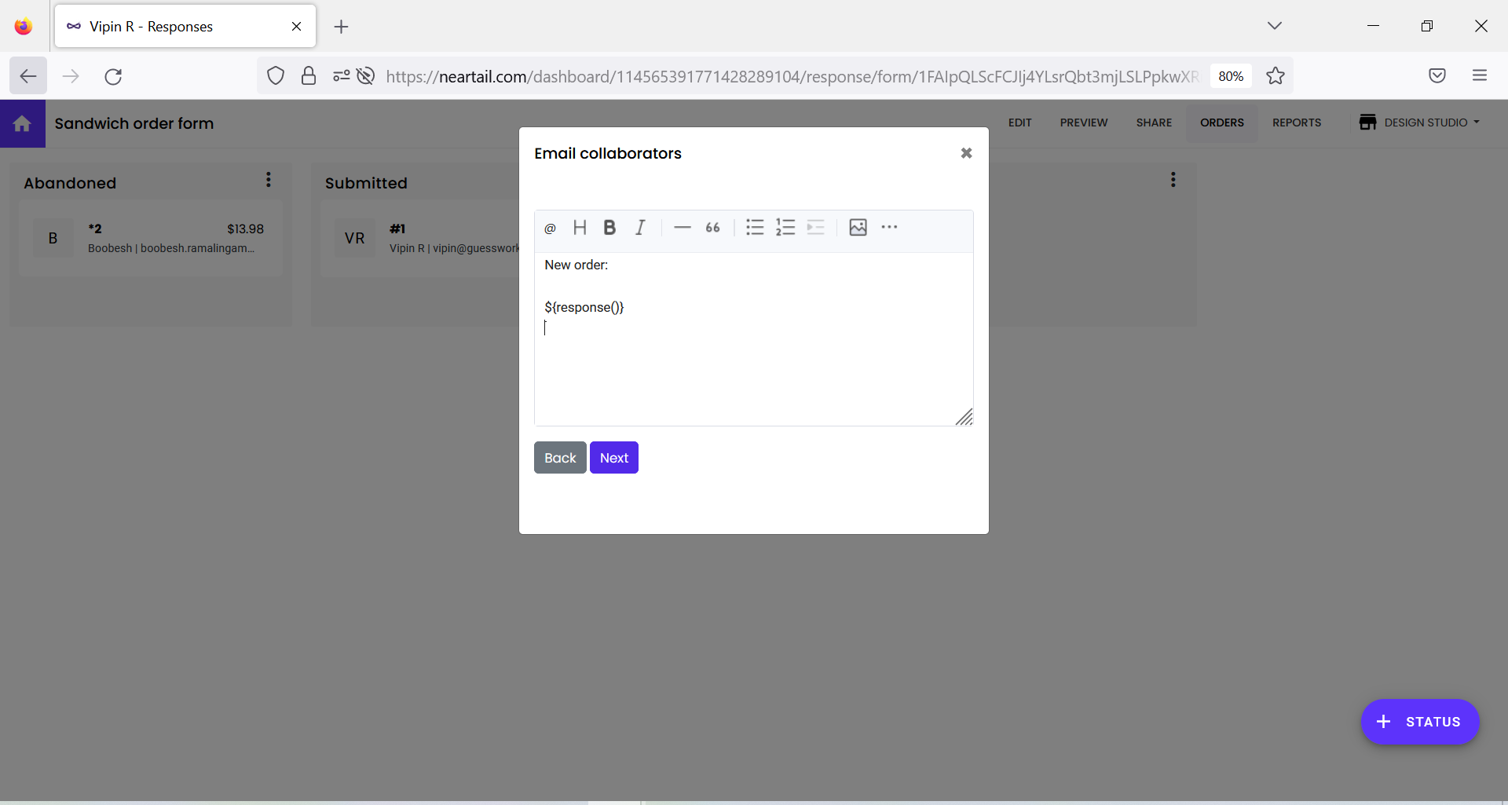1508x805 pixels.
Task: Open more formatting options menu
Action: pyautogui.click(x=890, y=228)
